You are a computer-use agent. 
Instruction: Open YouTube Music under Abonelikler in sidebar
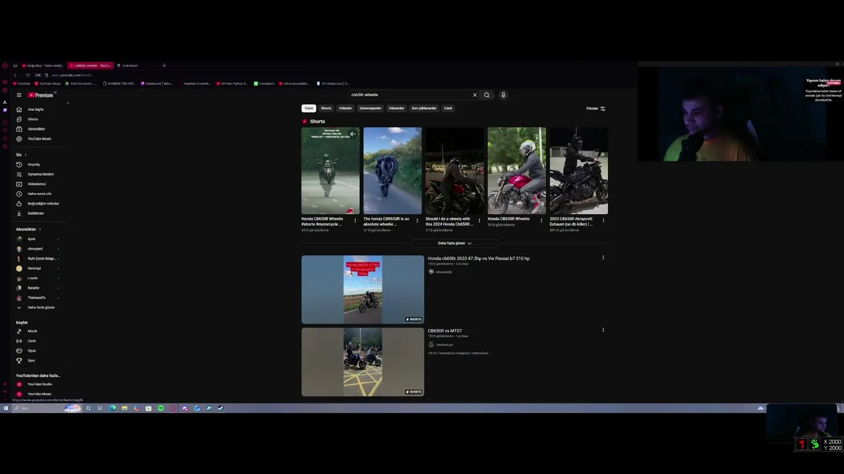coord(39,139)
